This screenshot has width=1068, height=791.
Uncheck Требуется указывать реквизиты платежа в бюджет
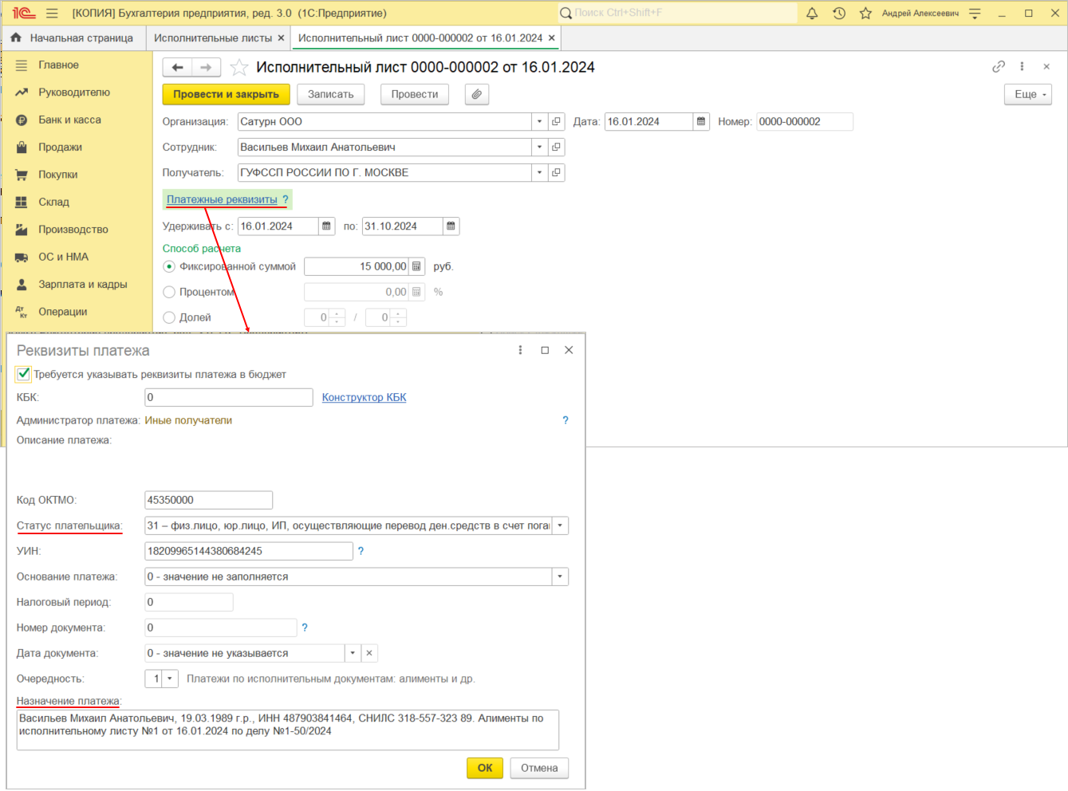(24, 374)
